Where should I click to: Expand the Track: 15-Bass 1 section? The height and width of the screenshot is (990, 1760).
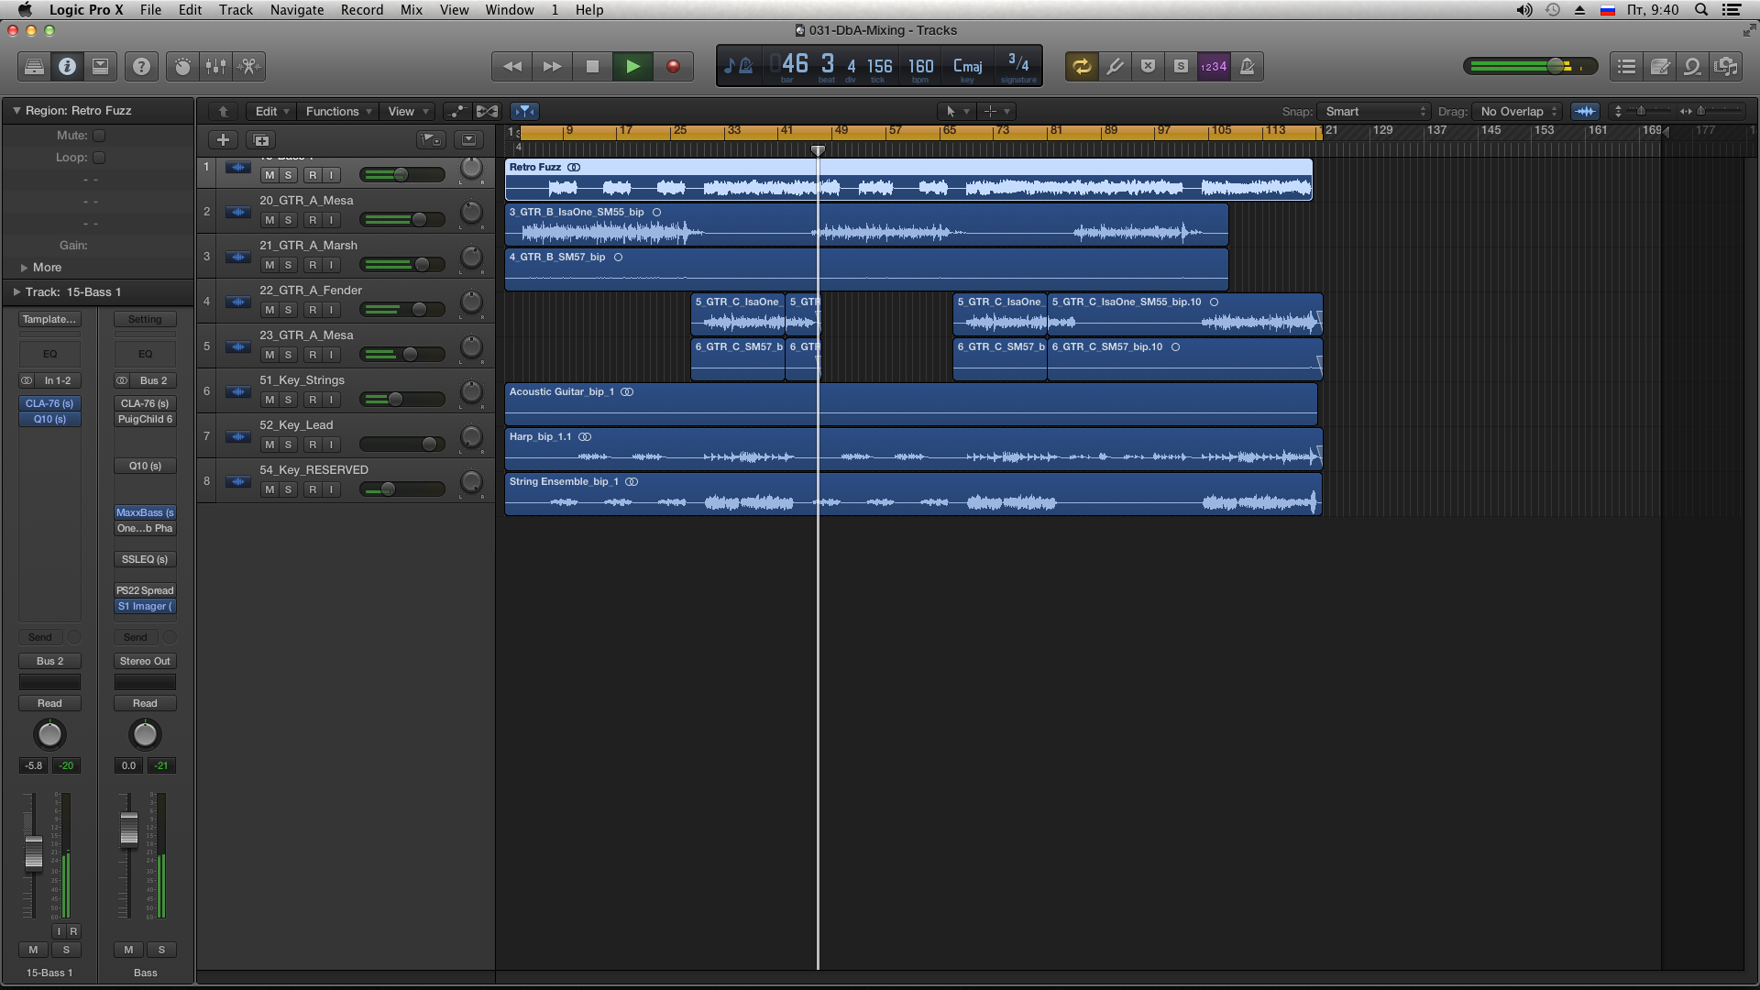(x=16, y=291)
